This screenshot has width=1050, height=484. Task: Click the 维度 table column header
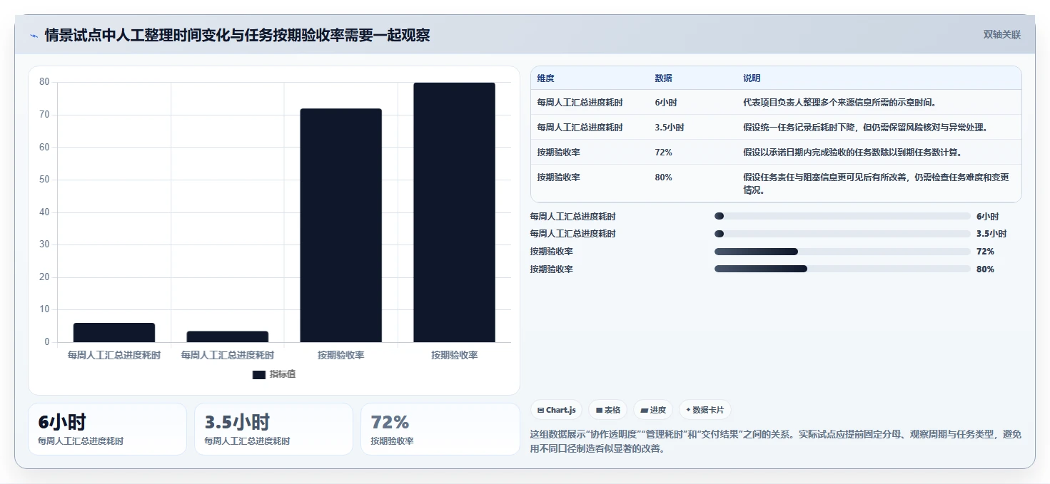(546, 78)
